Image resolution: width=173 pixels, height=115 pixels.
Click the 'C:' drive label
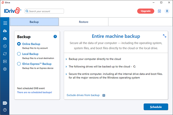134,66
